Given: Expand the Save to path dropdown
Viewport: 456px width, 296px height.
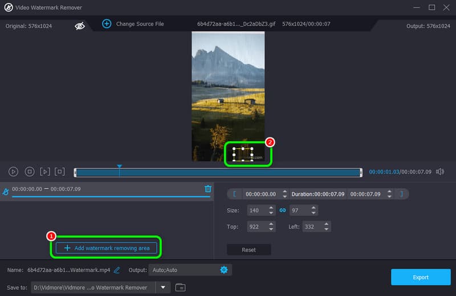Looking at the screenshot, I should (x=163, y=287).
